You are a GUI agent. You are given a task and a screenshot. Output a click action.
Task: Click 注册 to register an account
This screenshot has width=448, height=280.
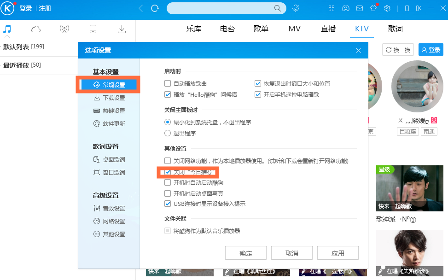point(45,8)
